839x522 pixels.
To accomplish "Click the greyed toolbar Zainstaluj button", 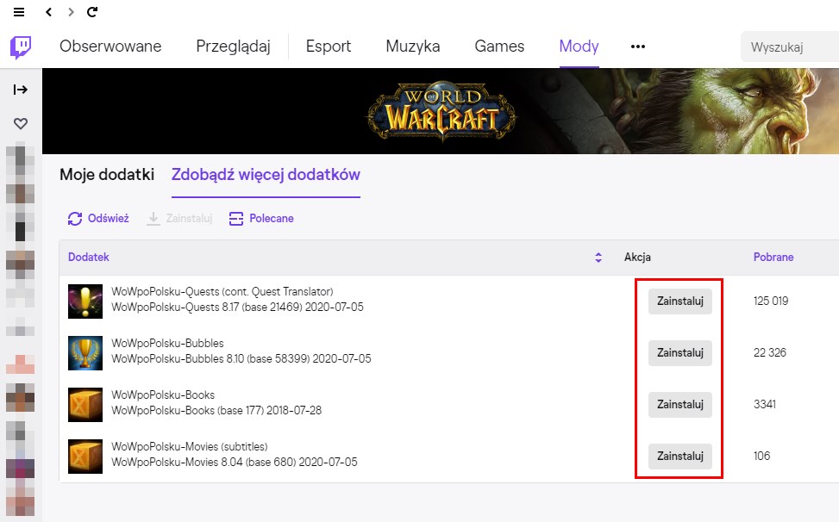I will pos(179,219).
